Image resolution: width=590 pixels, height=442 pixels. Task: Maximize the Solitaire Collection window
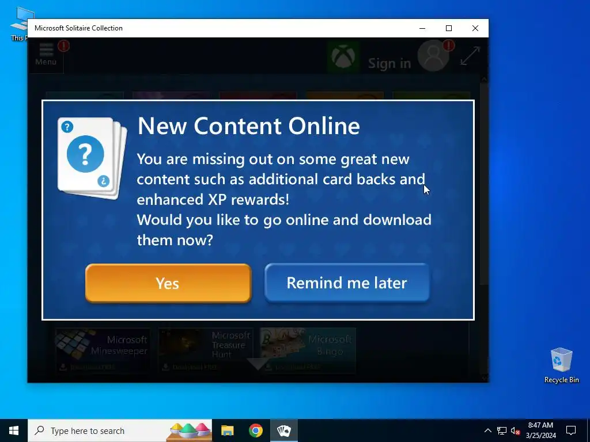click(448, 28)
